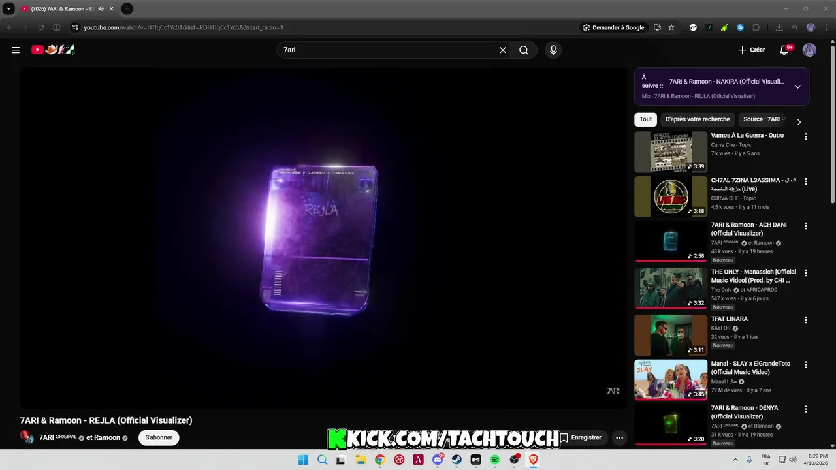Open YouTube notifications bell
This screenshot has height=470, width=836.
tap(786, 50)
